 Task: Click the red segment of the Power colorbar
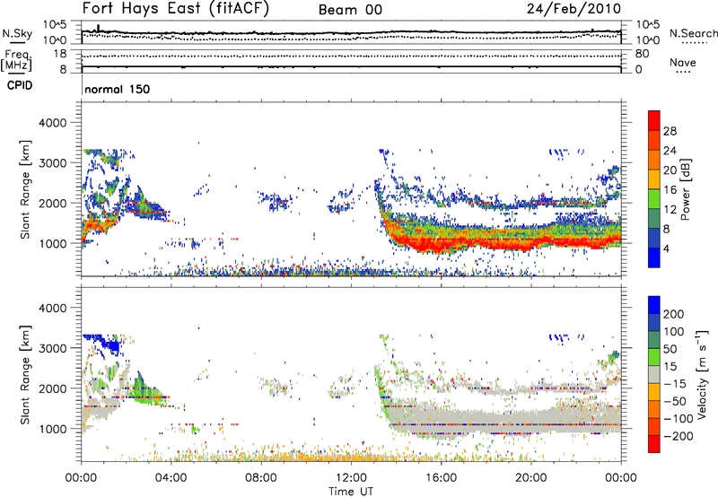coord(654,120)
